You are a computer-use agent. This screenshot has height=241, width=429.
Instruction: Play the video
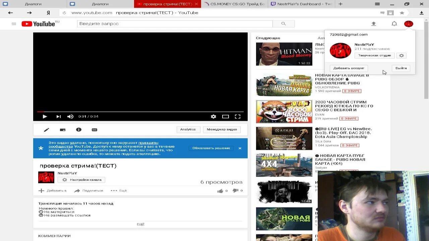45,116
